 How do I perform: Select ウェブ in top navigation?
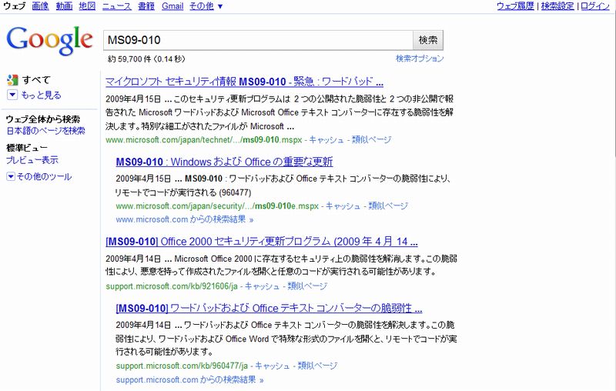[x=15, y=6]
